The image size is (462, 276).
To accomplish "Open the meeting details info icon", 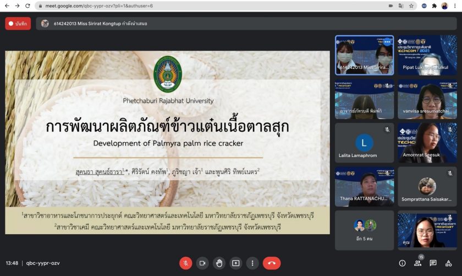I will click(x=402, y=263).
